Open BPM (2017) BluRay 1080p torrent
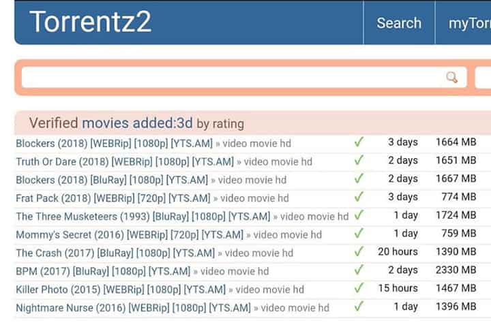Screen dimensions: 491x327 [103, 271]
